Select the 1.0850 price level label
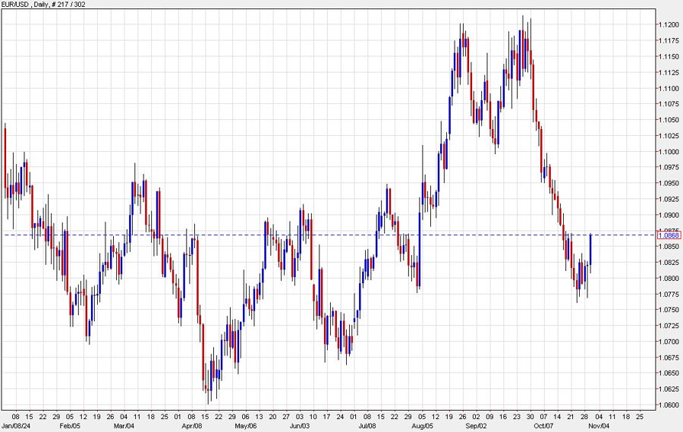Screen dimensions: 683x432 669,247
